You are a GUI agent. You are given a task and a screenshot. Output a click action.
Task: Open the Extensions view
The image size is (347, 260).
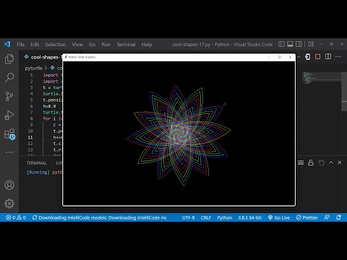click(9, 134)
